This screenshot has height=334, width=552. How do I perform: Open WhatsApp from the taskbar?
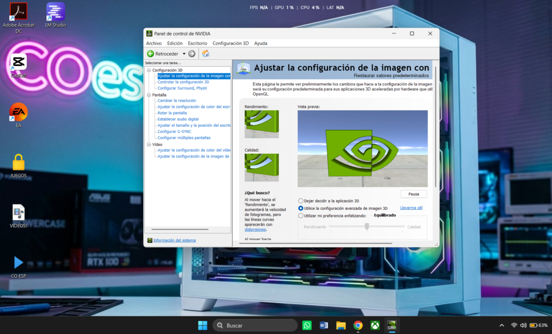pyautogui.click(x=307, y=325)
